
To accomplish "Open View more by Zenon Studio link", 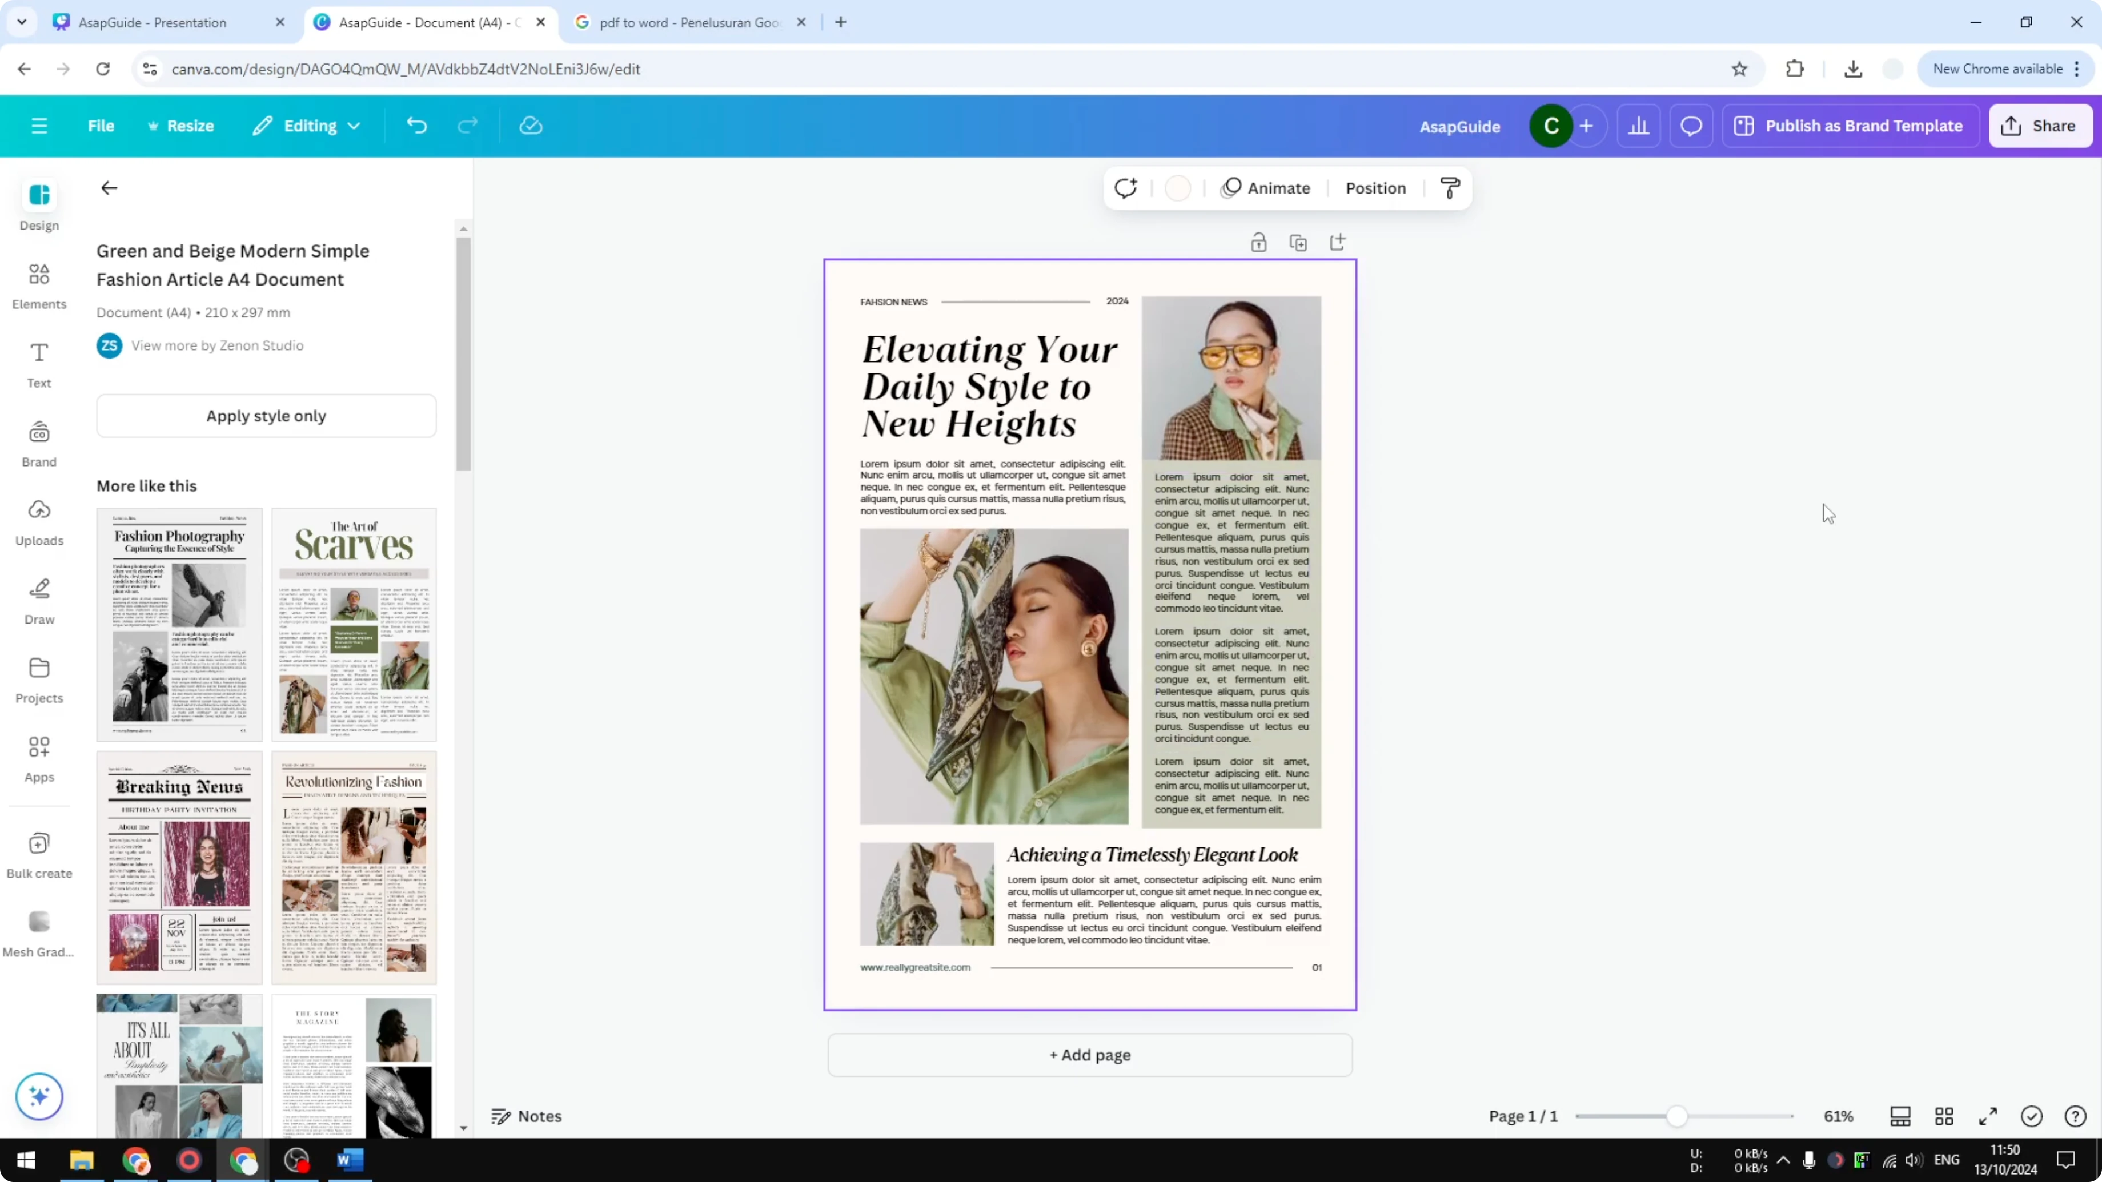I will pos(218,345).
